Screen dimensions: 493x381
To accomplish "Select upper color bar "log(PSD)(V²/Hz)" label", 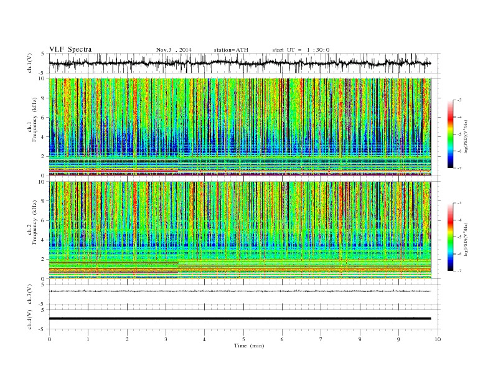I will pyautogui.click(x=466, y=136).
